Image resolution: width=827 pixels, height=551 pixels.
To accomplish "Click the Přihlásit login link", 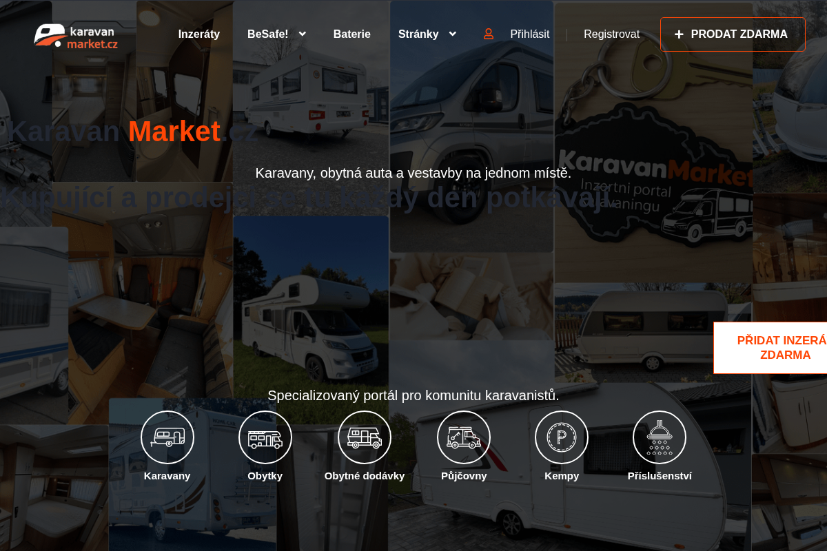I will (x=530, y=34).
